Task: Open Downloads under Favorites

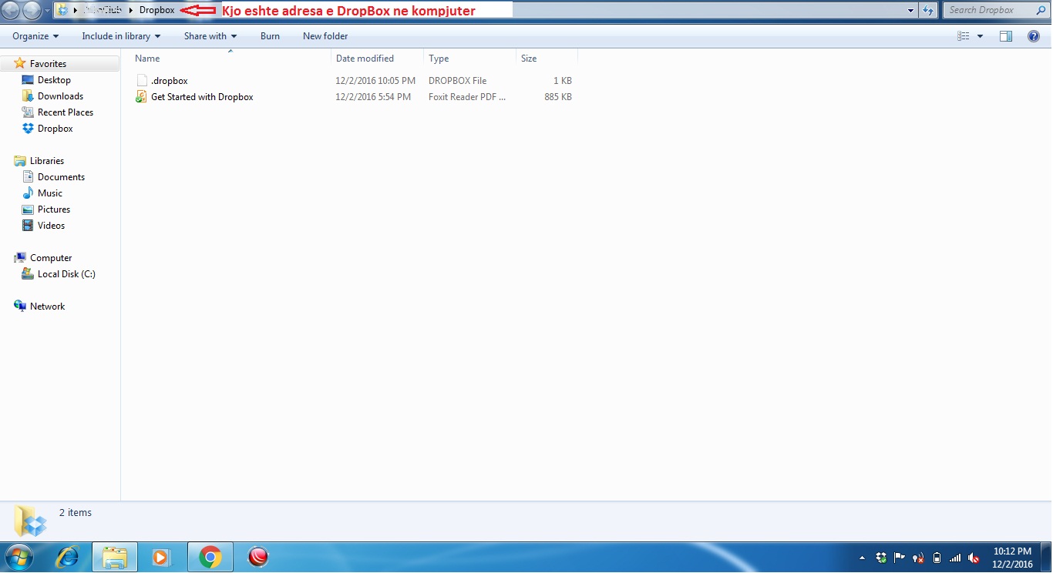Action: tap(60, 96)
